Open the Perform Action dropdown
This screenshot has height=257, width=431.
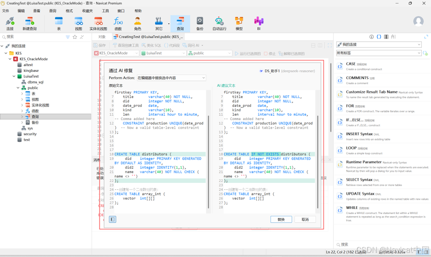click(x=171, y=78)
